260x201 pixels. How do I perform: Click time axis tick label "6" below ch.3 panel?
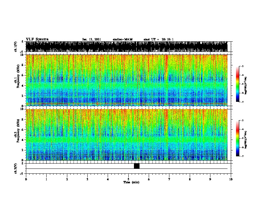coord(149,179)
